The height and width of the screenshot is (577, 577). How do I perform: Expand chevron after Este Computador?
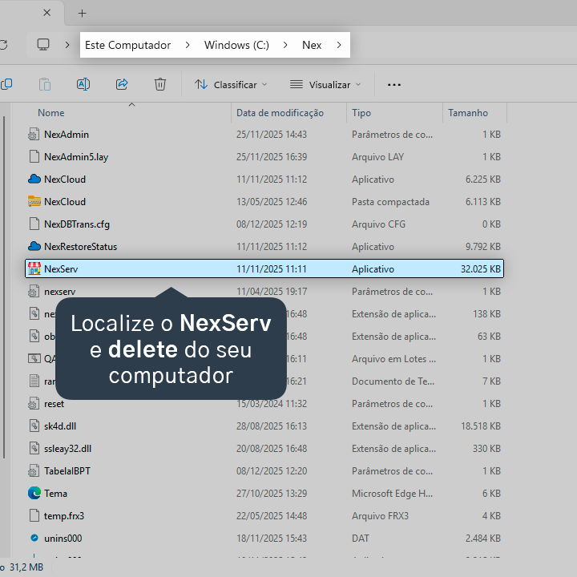pyautogui.click(x=188, y=45)
